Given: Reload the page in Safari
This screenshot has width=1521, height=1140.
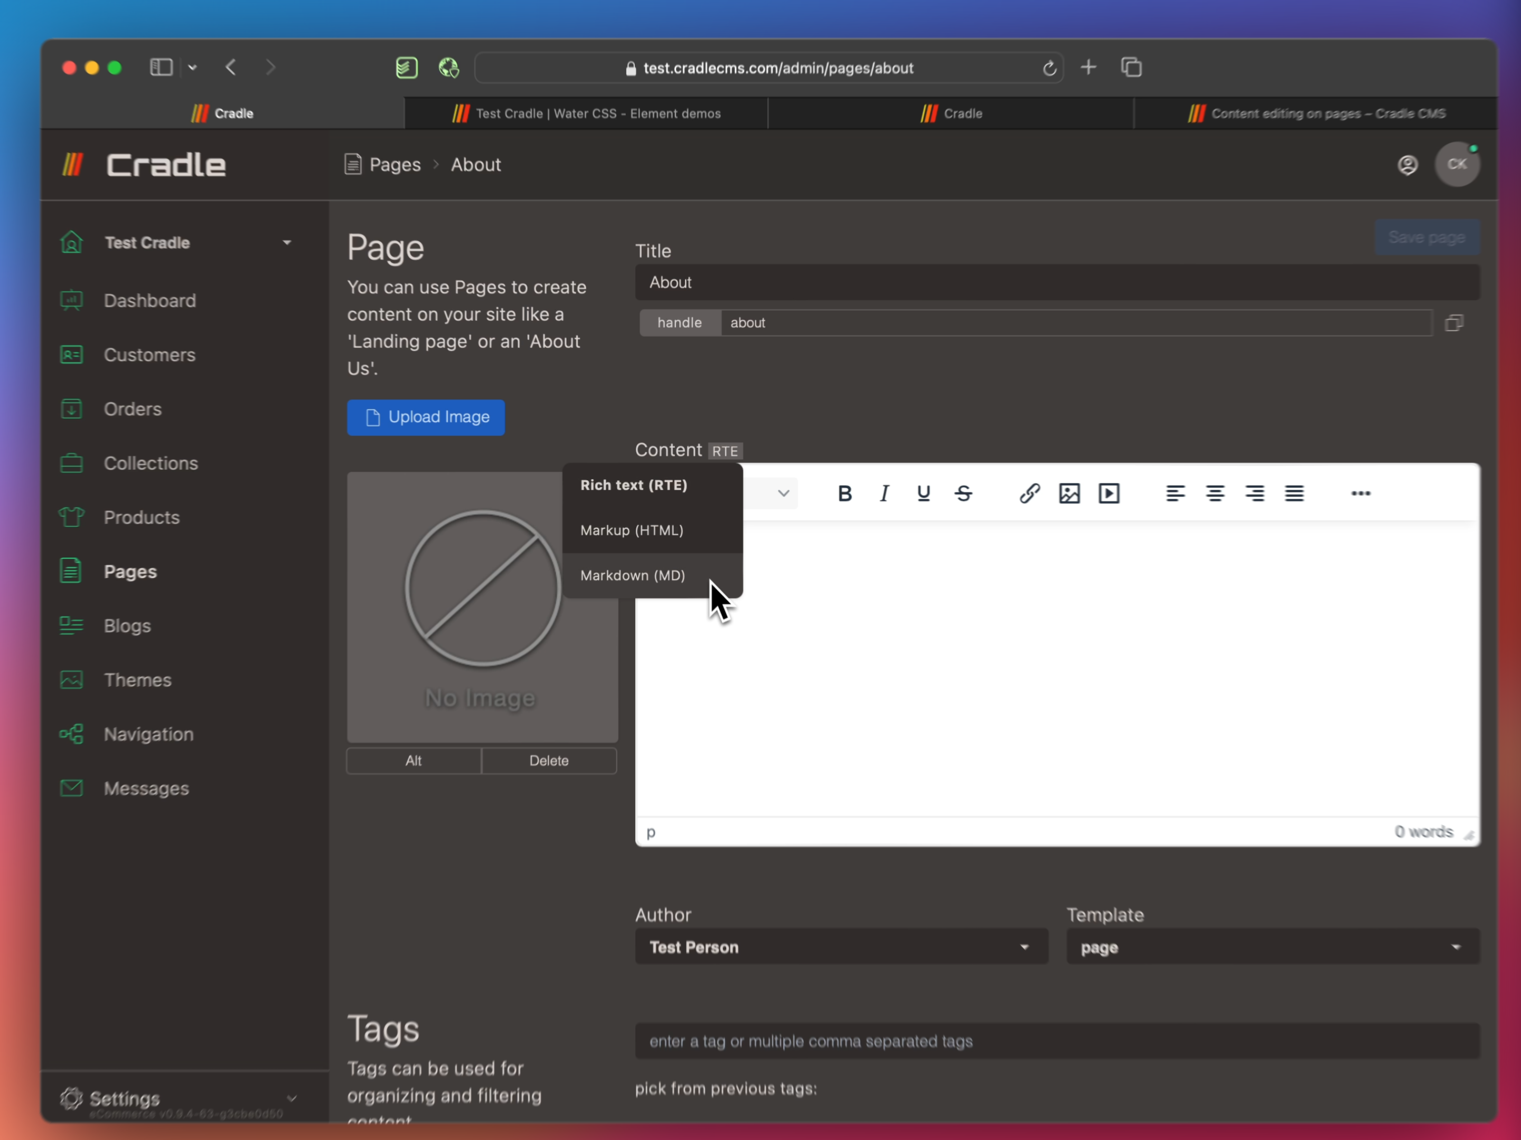Looking at the screenshot, I should 1049,68.
